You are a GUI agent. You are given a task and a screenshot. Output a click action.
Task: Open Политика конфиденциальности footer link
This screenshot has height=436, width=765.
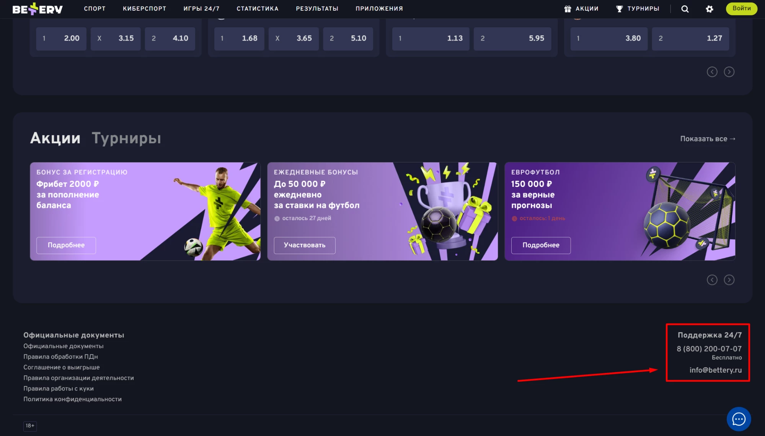tap(72, 399)
